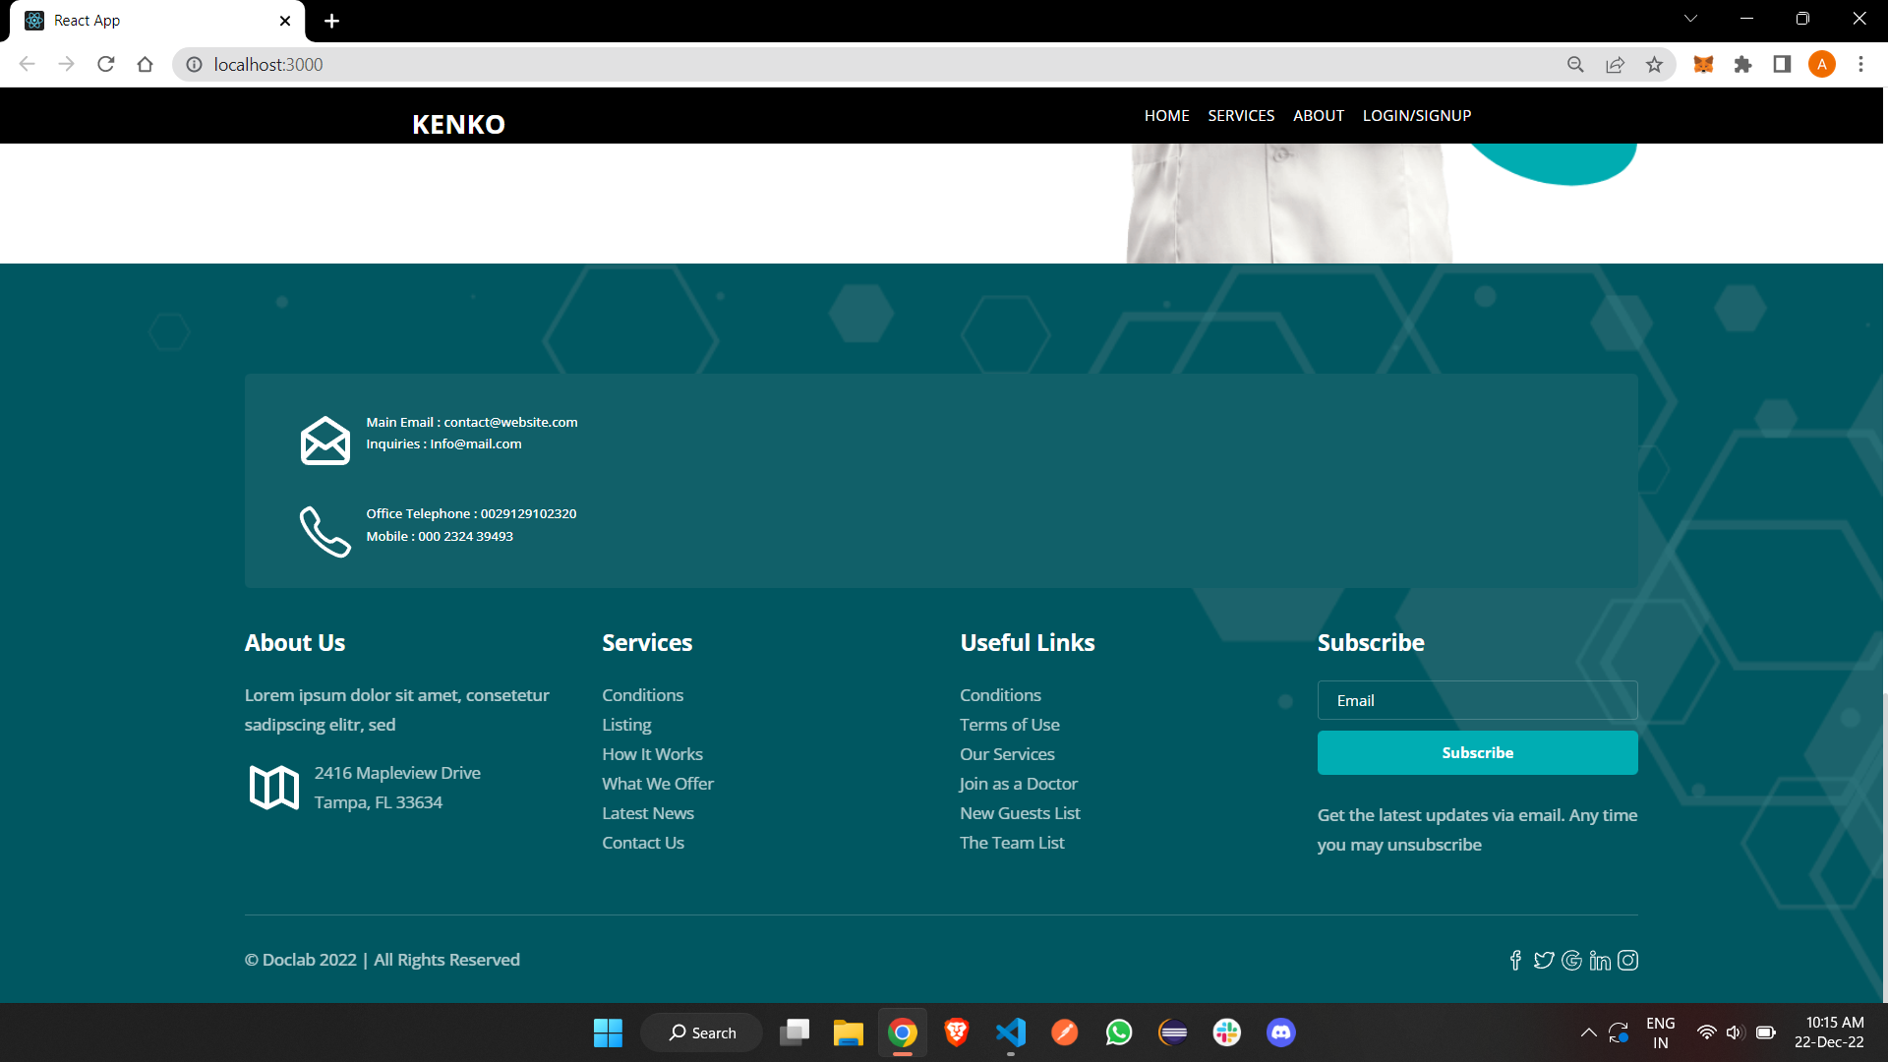Viewport: 1888px width, 1062px height.
Task: Open Chrome's three-dot menu
Action: [1860, 65]
